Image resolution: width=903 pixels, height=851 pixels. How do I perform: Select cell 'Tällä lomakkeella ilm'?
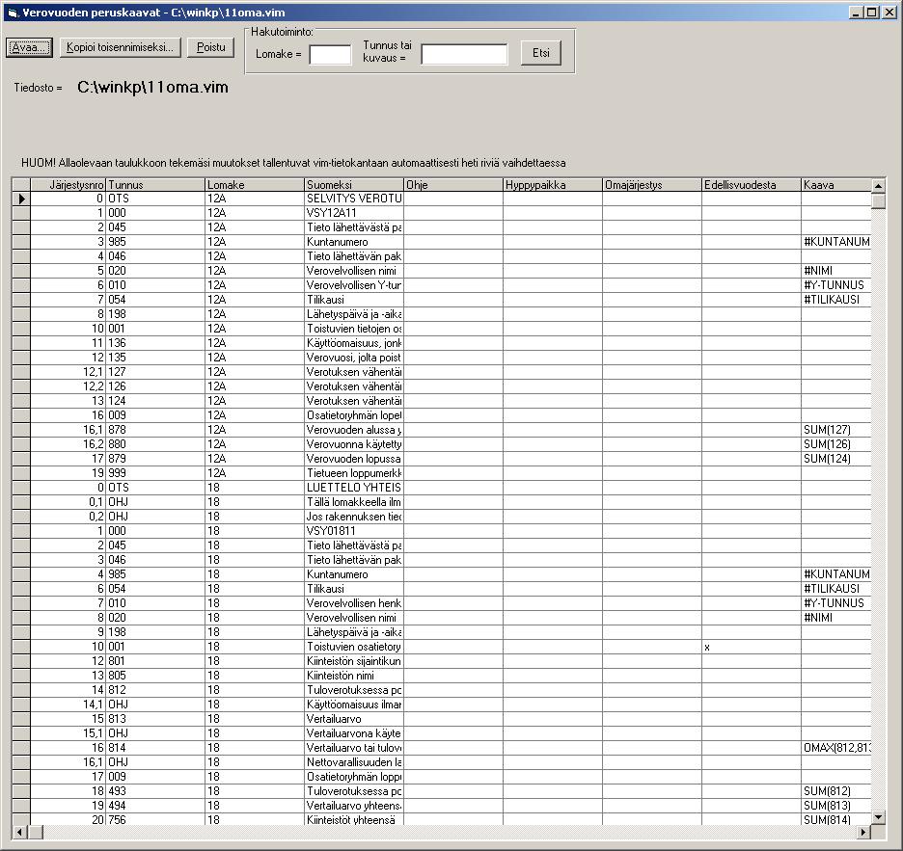pos(354,502)
